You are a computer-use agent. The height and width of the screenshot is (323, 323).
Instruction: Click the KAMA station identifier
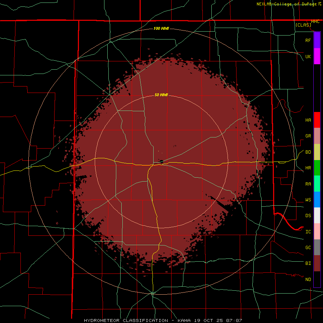(x=185, y=320)
